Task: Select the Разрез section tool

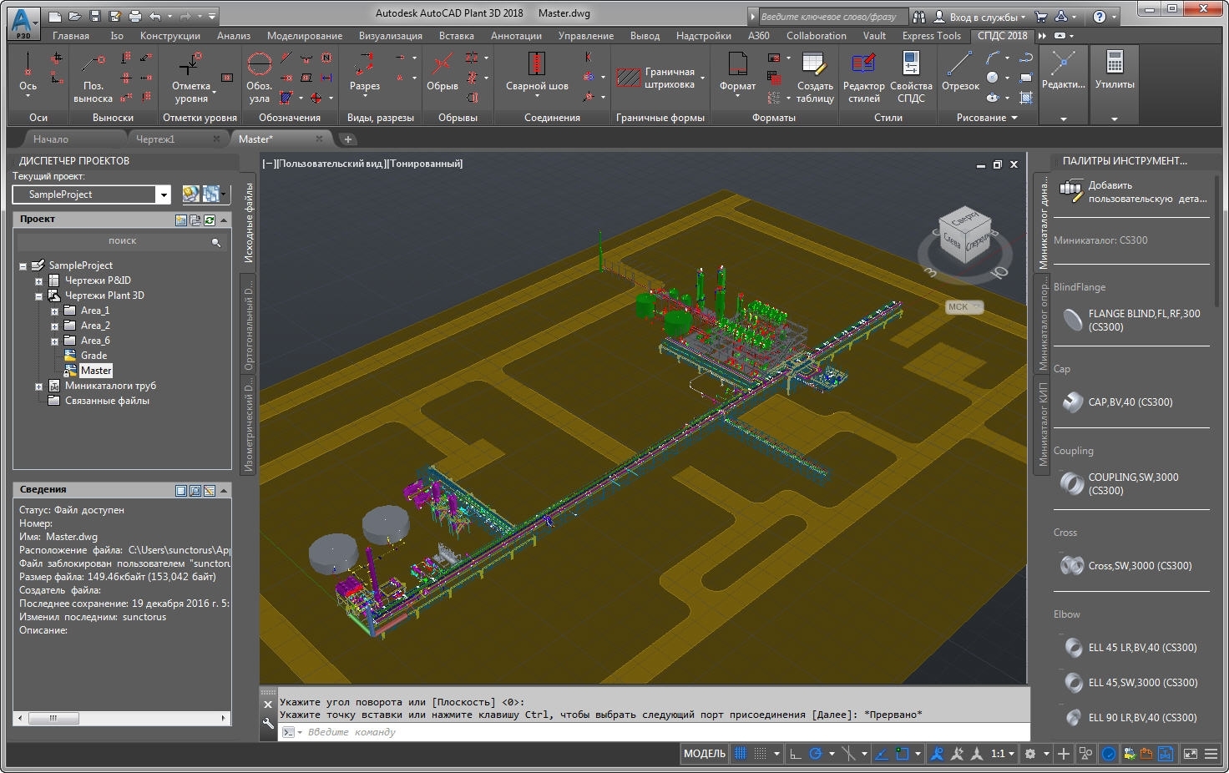Action: coord(364,73)
